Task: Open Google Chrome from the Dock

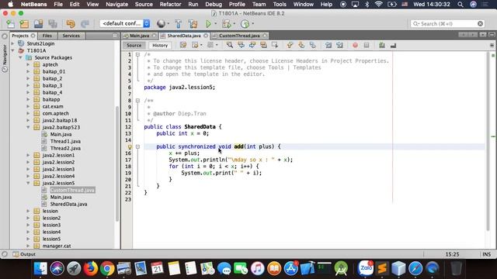Action: click(107, 269)
